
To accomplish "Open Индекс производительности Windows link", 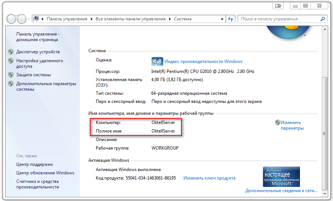I will (x=203, y=61).
